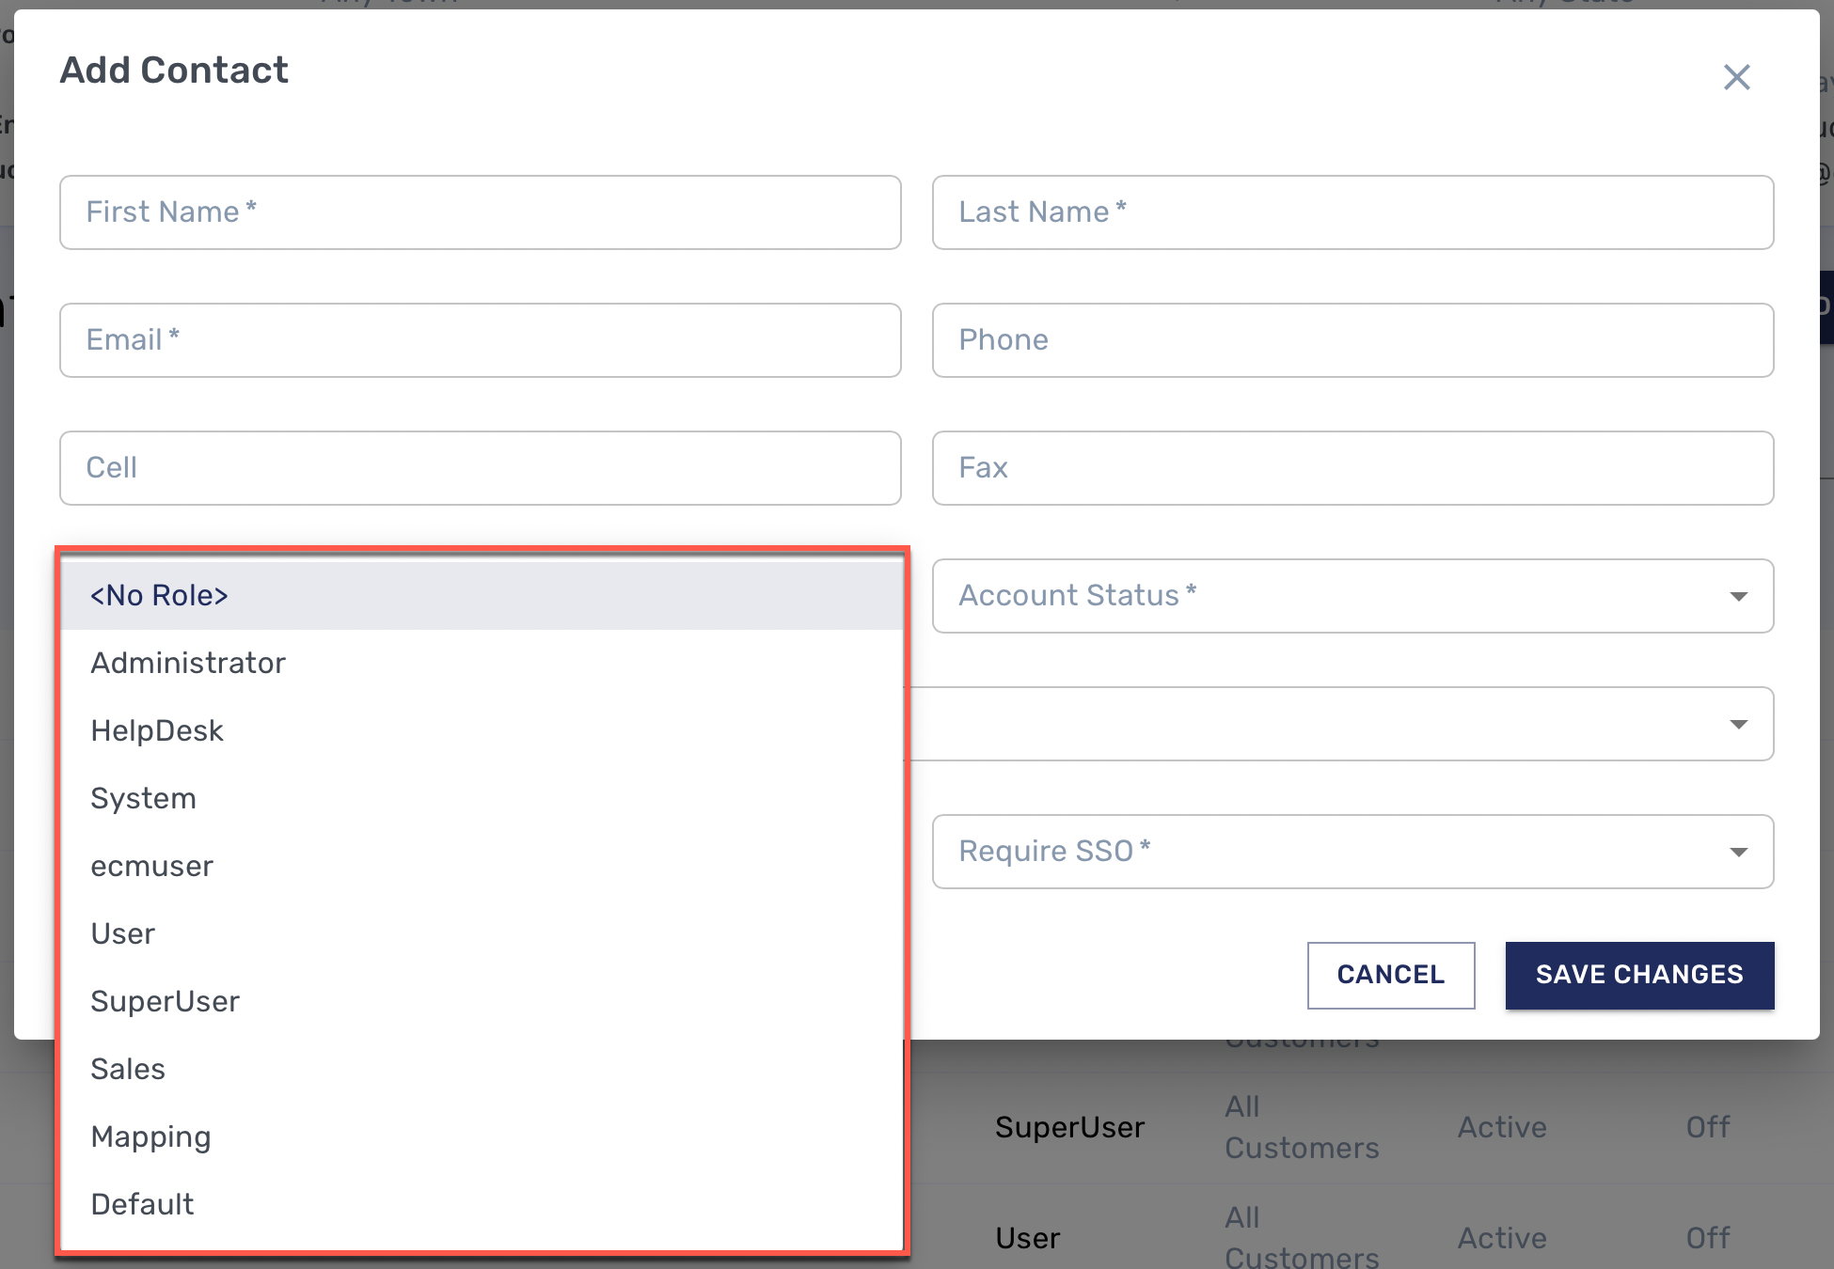Screen dimensions: 1834x1269
Task: Click the Cell field
Action: (x=479, y=468)
